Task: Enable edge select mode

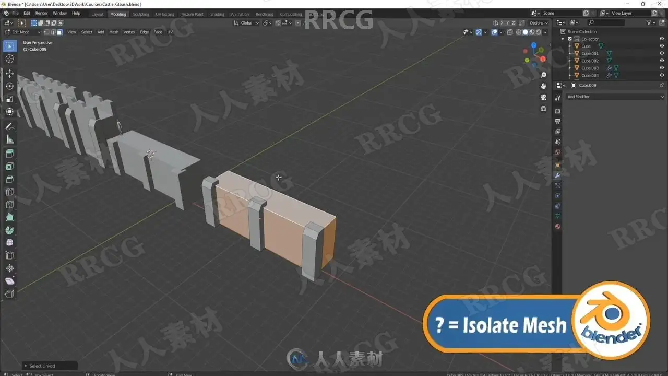Action: pos(53,32)
